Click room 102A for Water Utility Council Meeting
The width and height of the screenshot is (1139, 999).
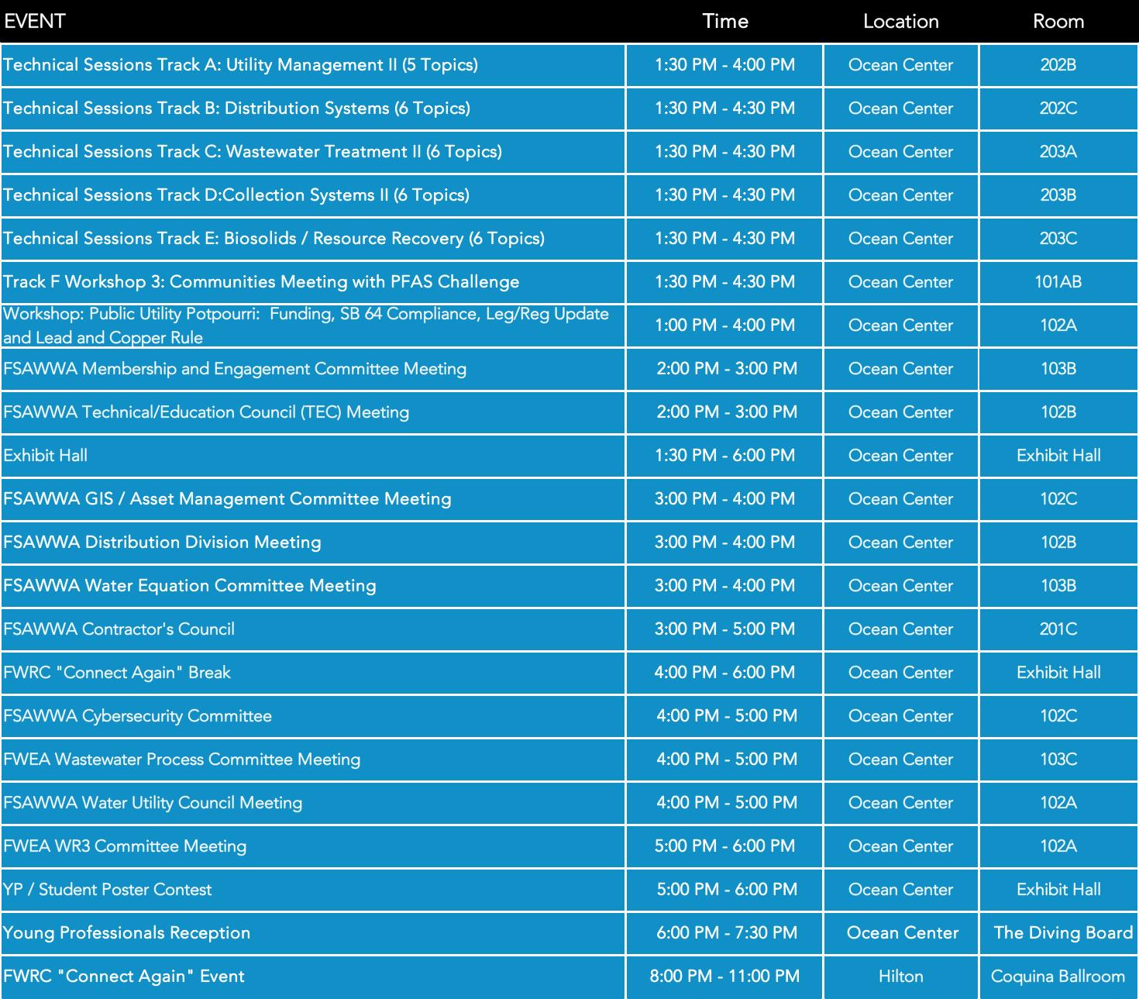pos(1058,803)
